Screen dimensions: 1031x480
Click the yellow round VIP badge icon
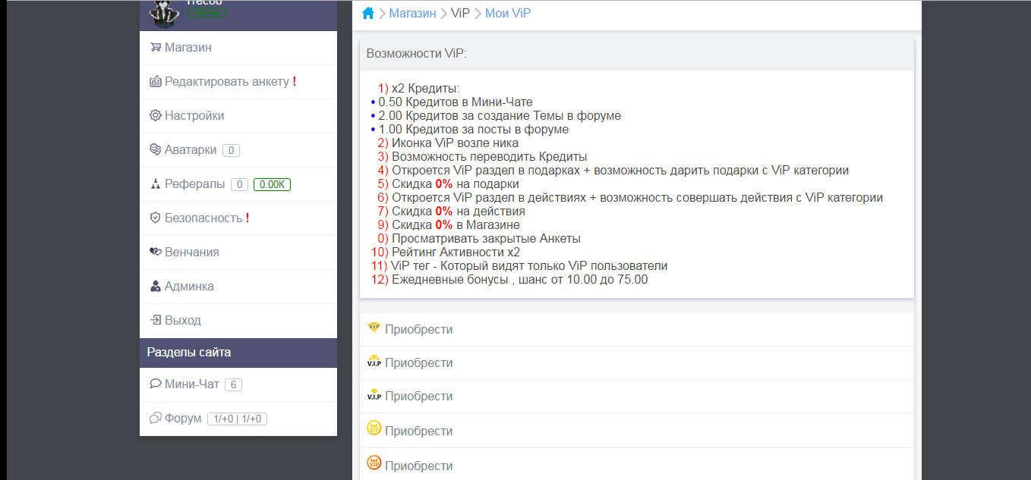coord(374,428)
